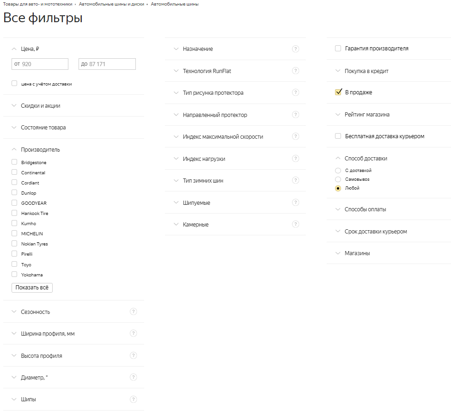
Task: Click help icon beside Шипуемые
Action: (295, 202)
